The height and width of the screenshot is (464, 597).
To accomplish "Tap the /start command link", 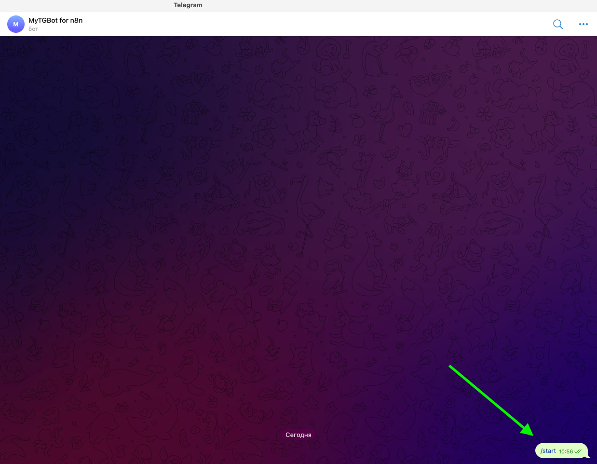I will click(x=548, y=451).
